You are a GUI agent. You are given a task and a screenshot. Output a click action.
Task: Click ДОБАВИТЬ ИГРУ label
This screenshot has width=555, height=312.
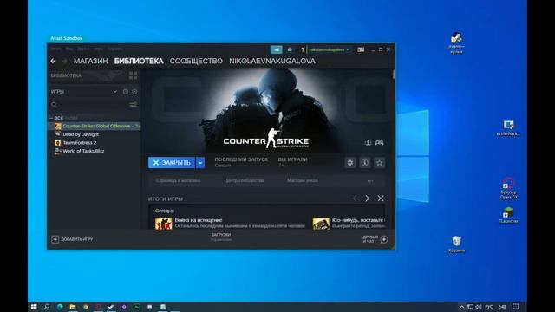[x=77, y=239]
